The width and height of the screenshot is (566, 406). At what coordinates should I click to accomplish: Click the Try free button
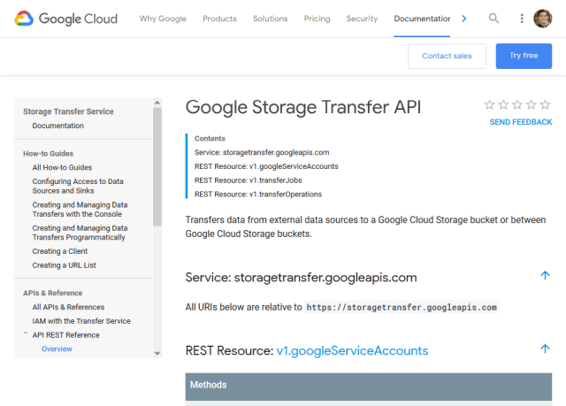point(524,56)
